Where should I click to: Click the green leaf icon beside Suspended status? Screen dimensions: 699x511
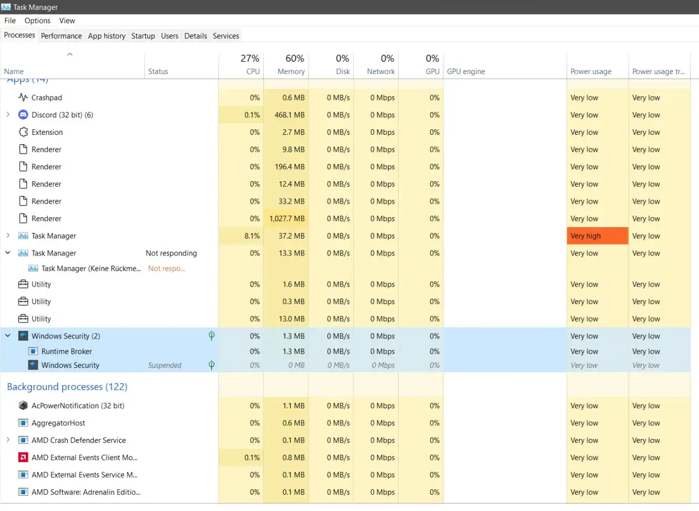212,365
